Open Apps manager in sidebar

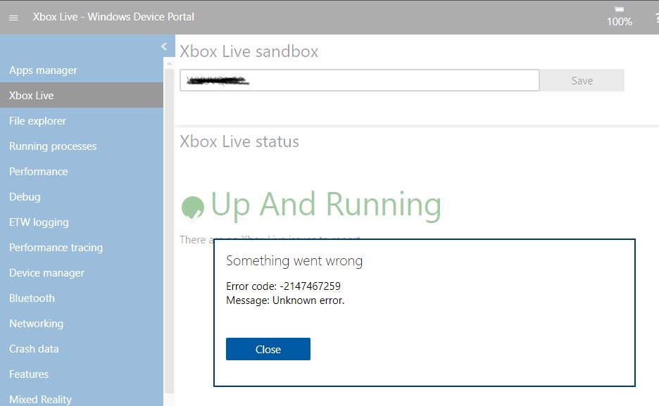click(x=82, y=70)
